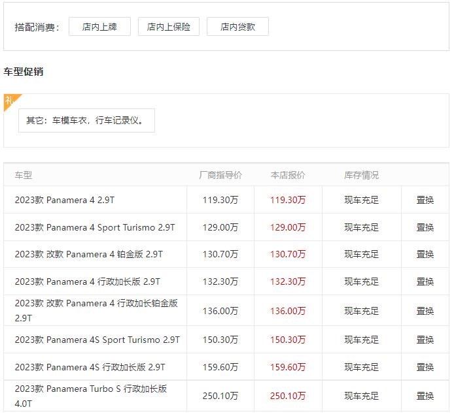Open 2023款 Panamera 4 行政加长版 2.9T
Screen dimensions: 454x418
coord(87,281)
